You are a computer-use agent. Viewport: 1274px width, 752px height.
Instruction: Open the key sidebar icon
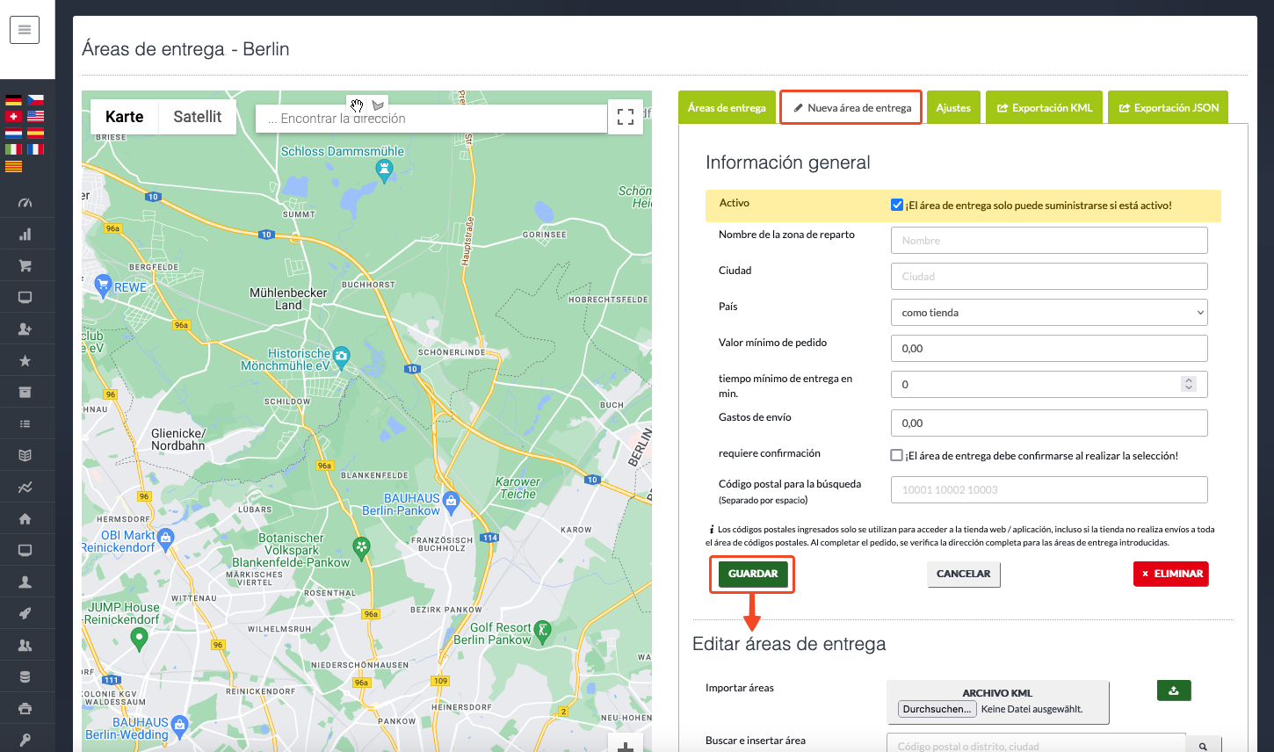point(25,741)
